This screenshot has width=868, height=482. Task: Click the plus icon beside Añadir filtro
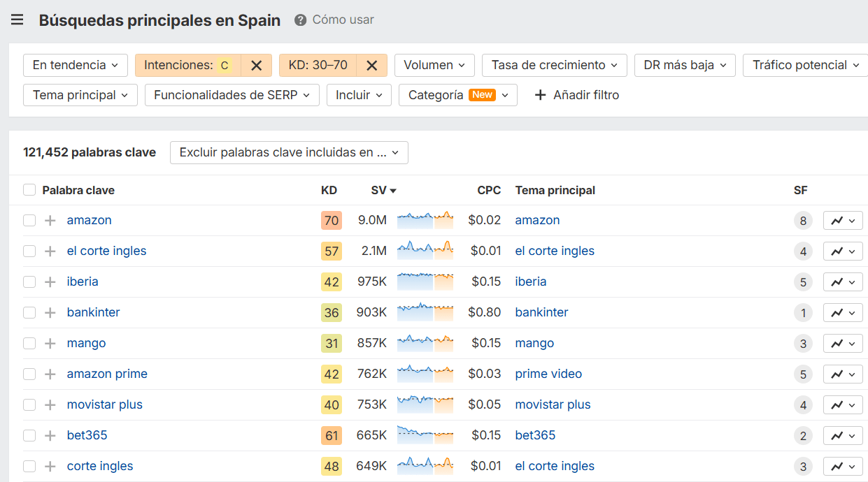point(540,95)
